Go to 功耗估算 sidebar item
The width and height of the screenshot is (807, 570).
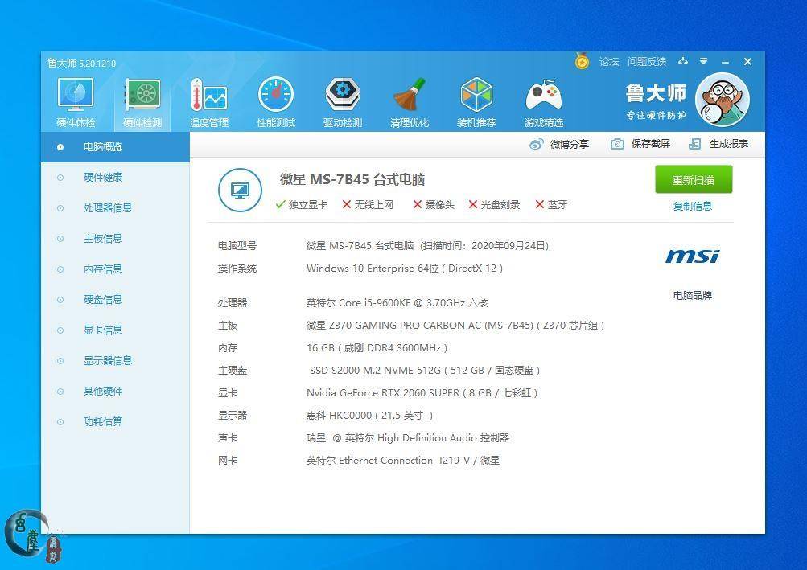pos(103,422)
